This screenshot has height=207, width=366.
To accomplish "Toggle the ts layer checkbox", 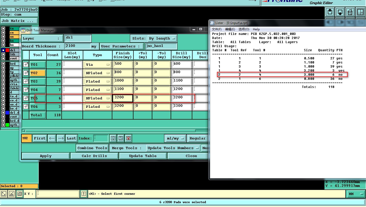I will coord(3,29).
